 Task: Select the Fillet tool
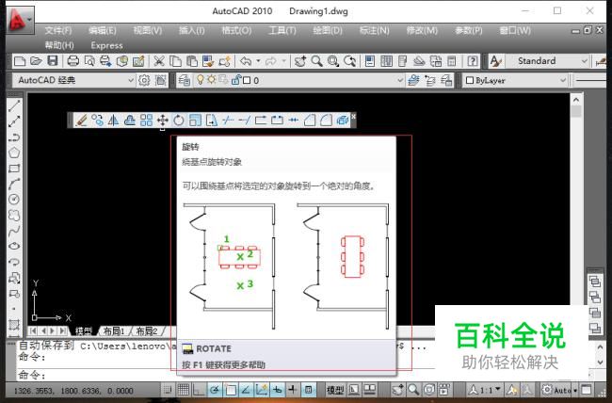(x=326, y=120)
